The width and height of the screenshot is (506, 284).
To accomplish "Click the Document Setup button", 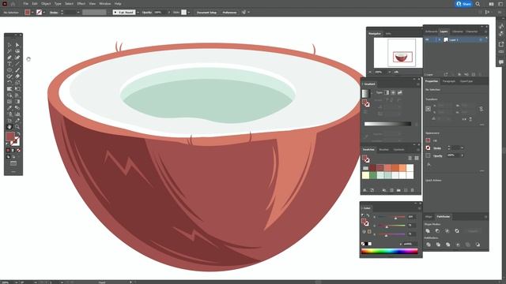I will click(x=206, y=13).
